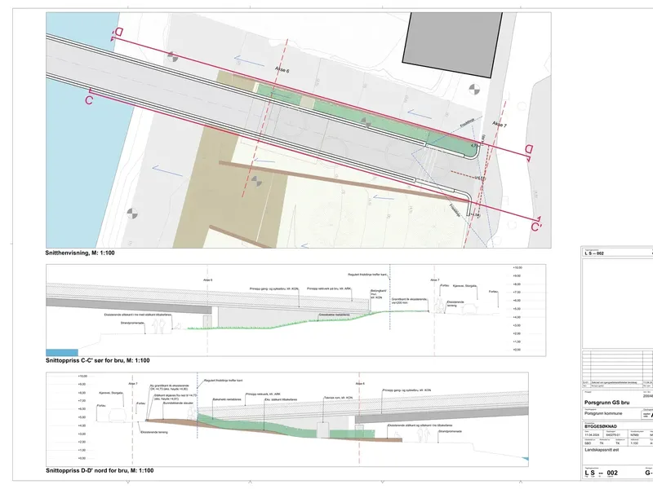Image resolution: width=653 pixels, height=489 pixels.
Task: Click 'Akse 6' label in the D-D' section
Action: click(360, 384)
